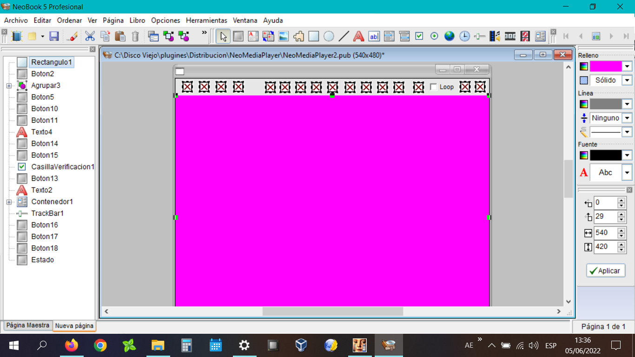The image size is (635, 357).
Task: Pick the Web Browser globe tool
Action: click(449, 36)
